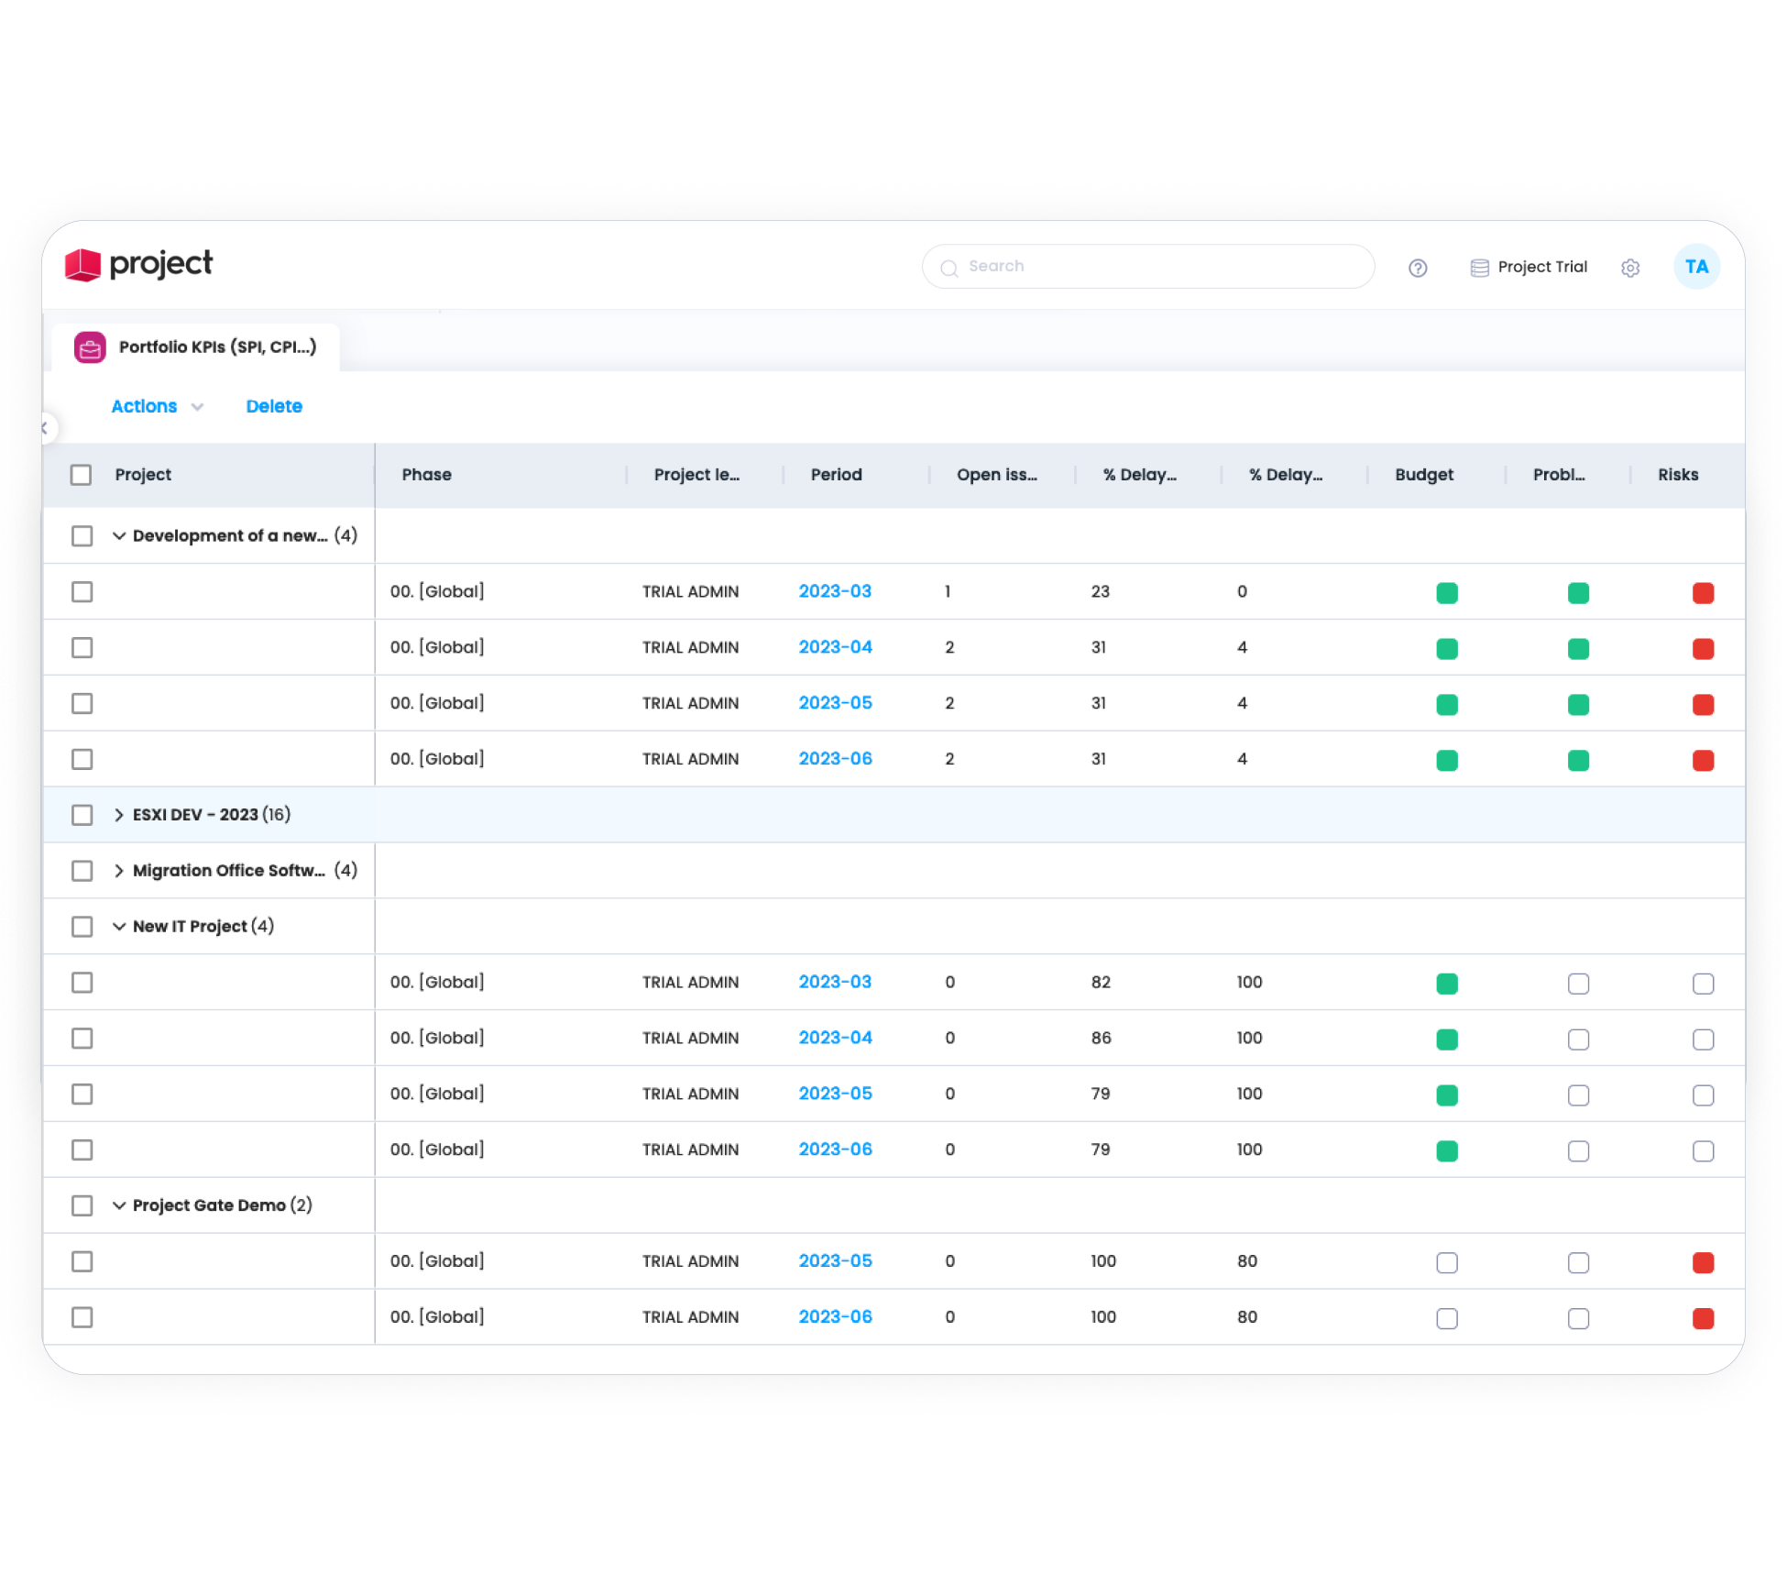Click empty Probl... indicator for New IT Project 2023-06
Viewport: 1787px width, 1595px height.
[1578, 1151]
